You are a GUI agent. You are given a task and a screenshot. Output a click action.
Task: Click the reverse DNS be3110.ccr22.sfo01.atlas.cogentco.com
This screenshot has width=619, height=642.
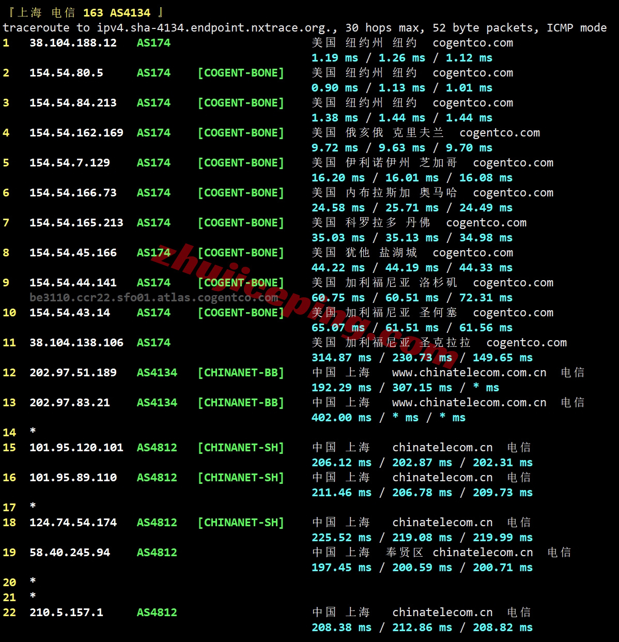pyautogui.click(x=154, y=298)
